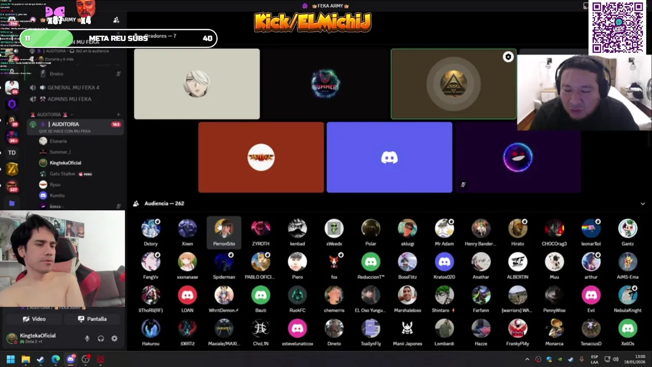Open Bauti's audience avatar

[261, 295]
